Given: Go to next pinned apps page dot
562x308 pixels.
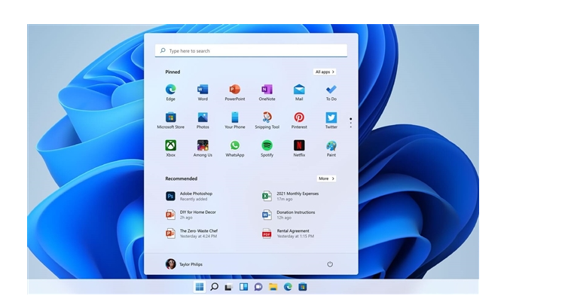Looking at the screenshot, I should (x=350, y=123).
